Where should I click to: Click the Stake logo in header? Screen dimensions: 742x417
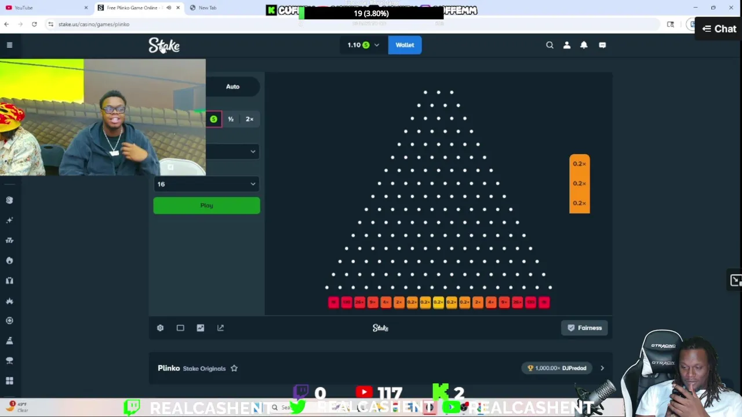tap(164, 45)
